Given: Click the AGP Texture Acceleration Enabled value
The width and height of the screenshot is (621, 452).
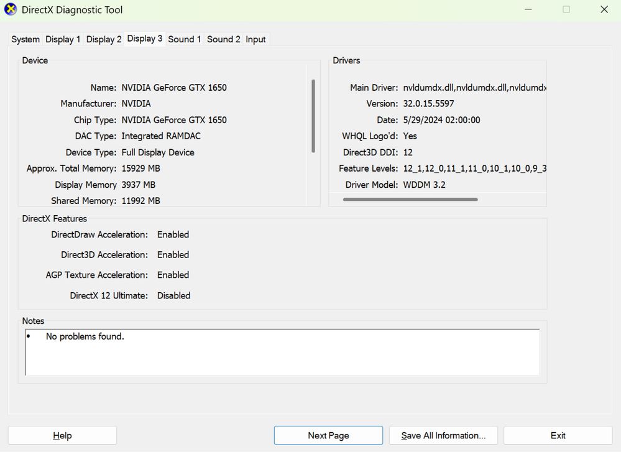Looking at the screenshot, I should coord(173,275).
